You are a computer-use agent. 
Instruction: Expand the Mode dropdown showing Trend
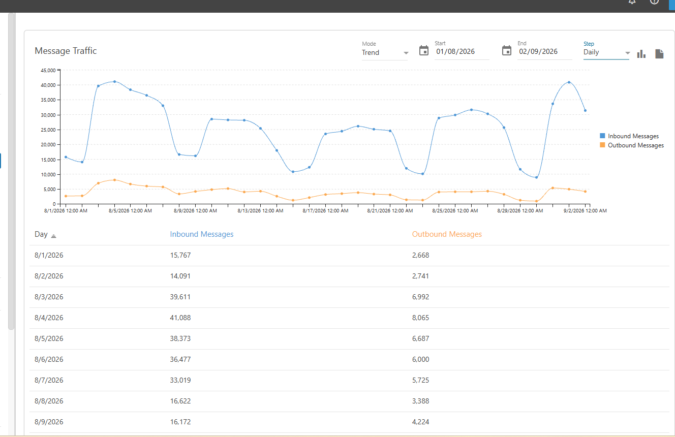[x=385, y=52]
